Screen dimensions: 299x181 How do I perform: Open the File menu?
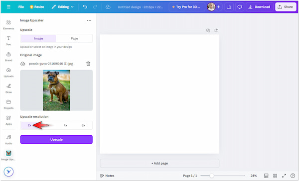pos(21,7)
